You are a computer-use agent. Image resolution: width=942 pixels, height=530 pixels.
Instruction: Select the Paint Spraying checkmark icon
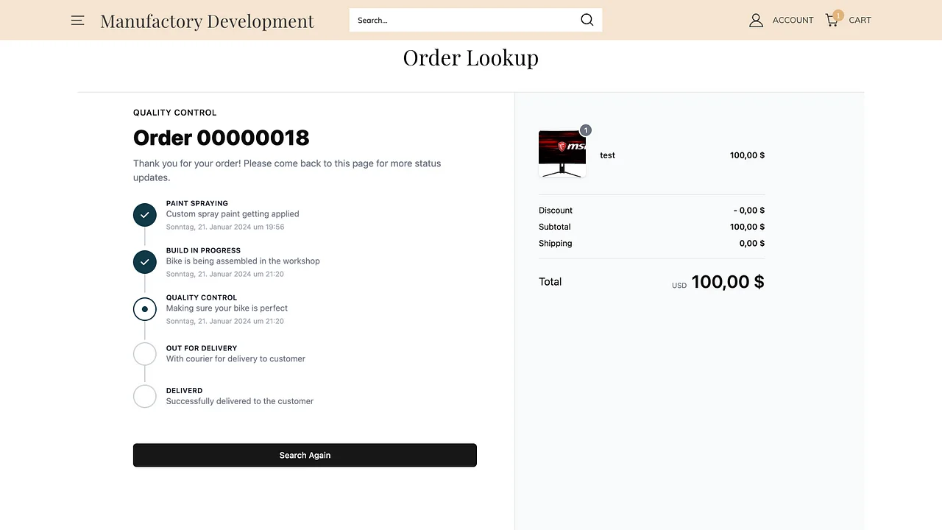point(144,215)
